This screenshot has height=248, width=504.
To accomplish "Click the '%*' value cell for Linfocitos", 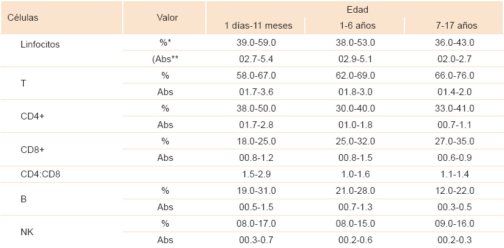I will [x=166, y=43].
